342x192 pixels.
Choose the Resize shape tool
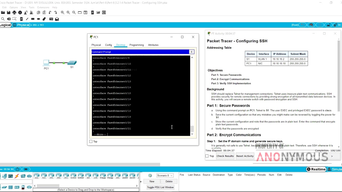pyautogui.click(x=14, y=19)
